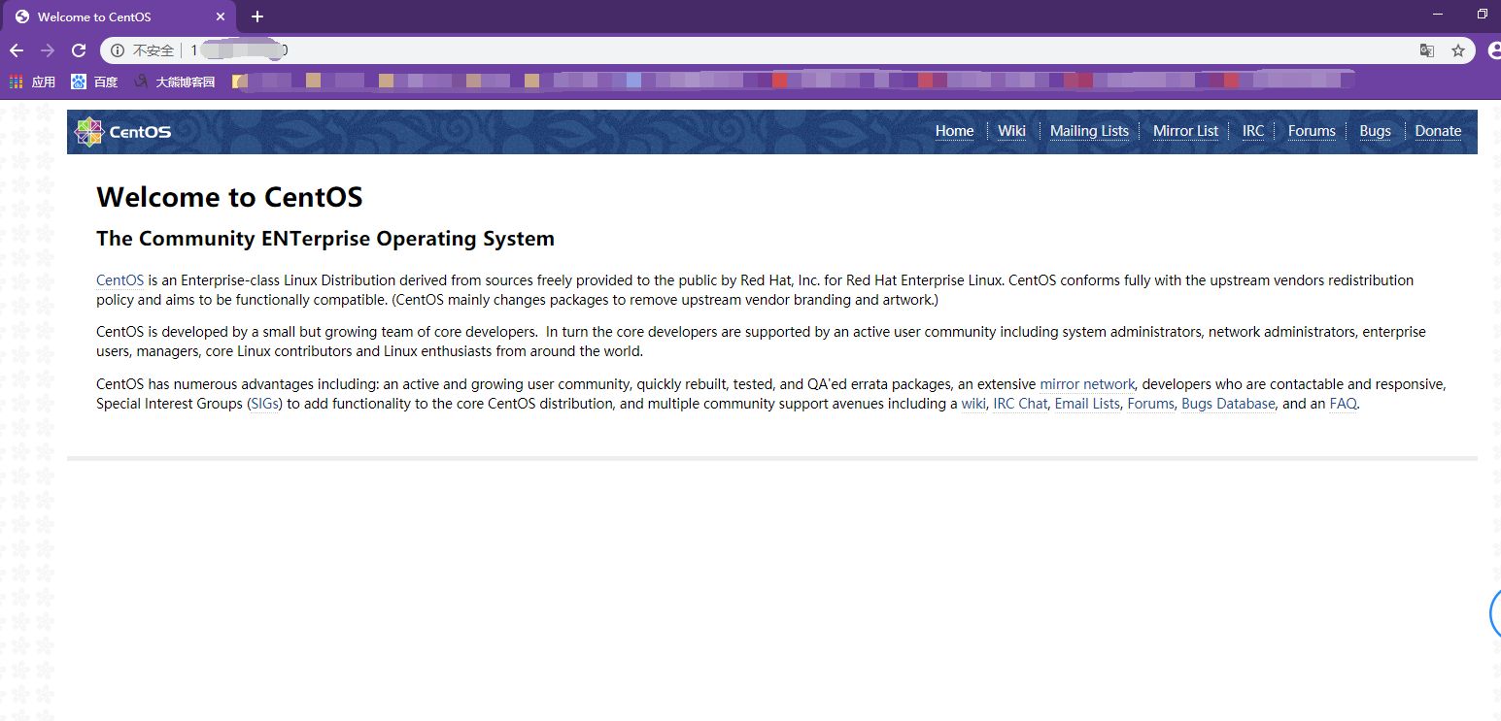Go back with the browser back arrow
The image size is (1501, 721).
[x=17, y=50]
